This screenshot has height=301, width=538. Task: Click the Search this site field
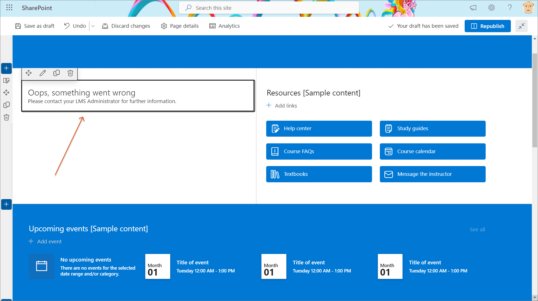(x=269, y=8)
